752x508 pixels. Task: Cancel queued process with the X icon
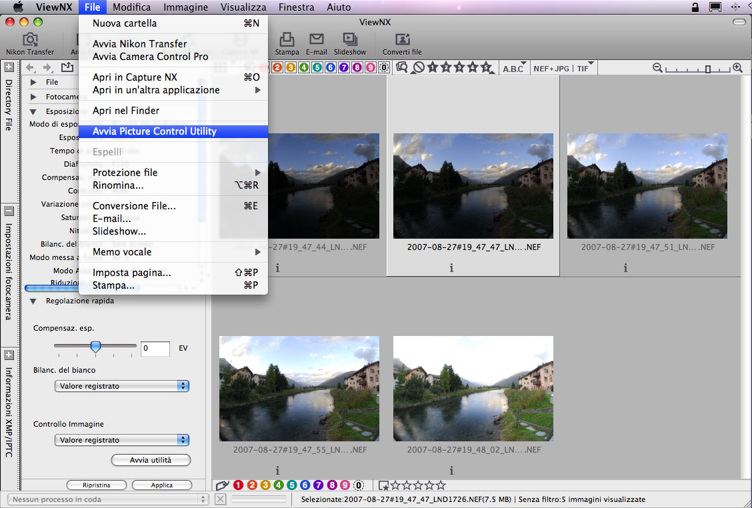[220, 499]
